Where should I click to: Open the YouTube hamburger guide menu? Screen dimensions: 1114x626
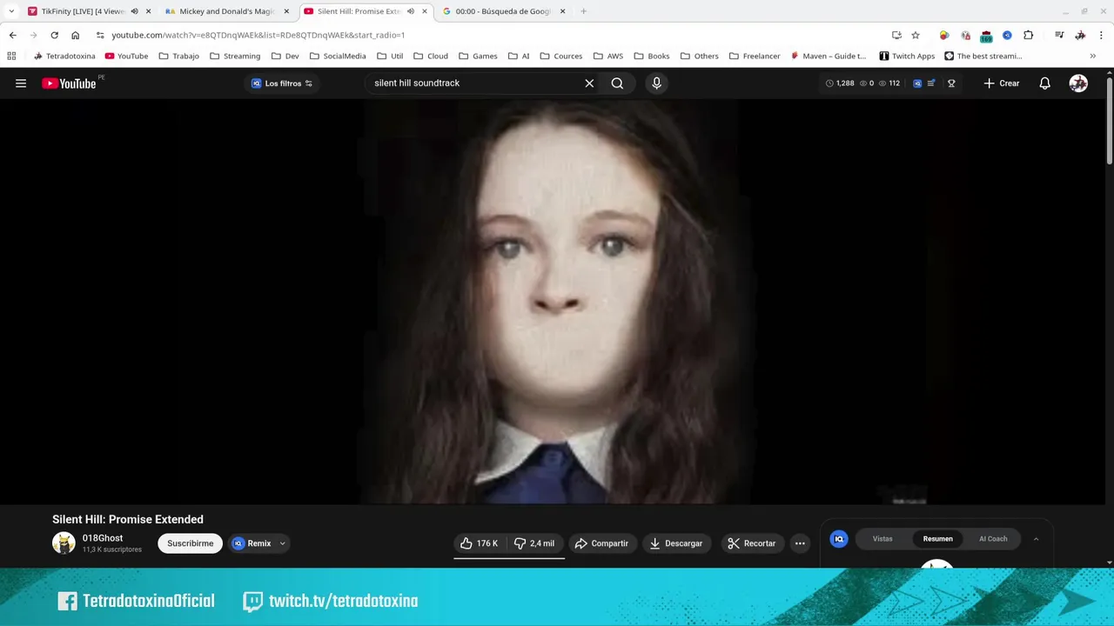coord(21,83)
